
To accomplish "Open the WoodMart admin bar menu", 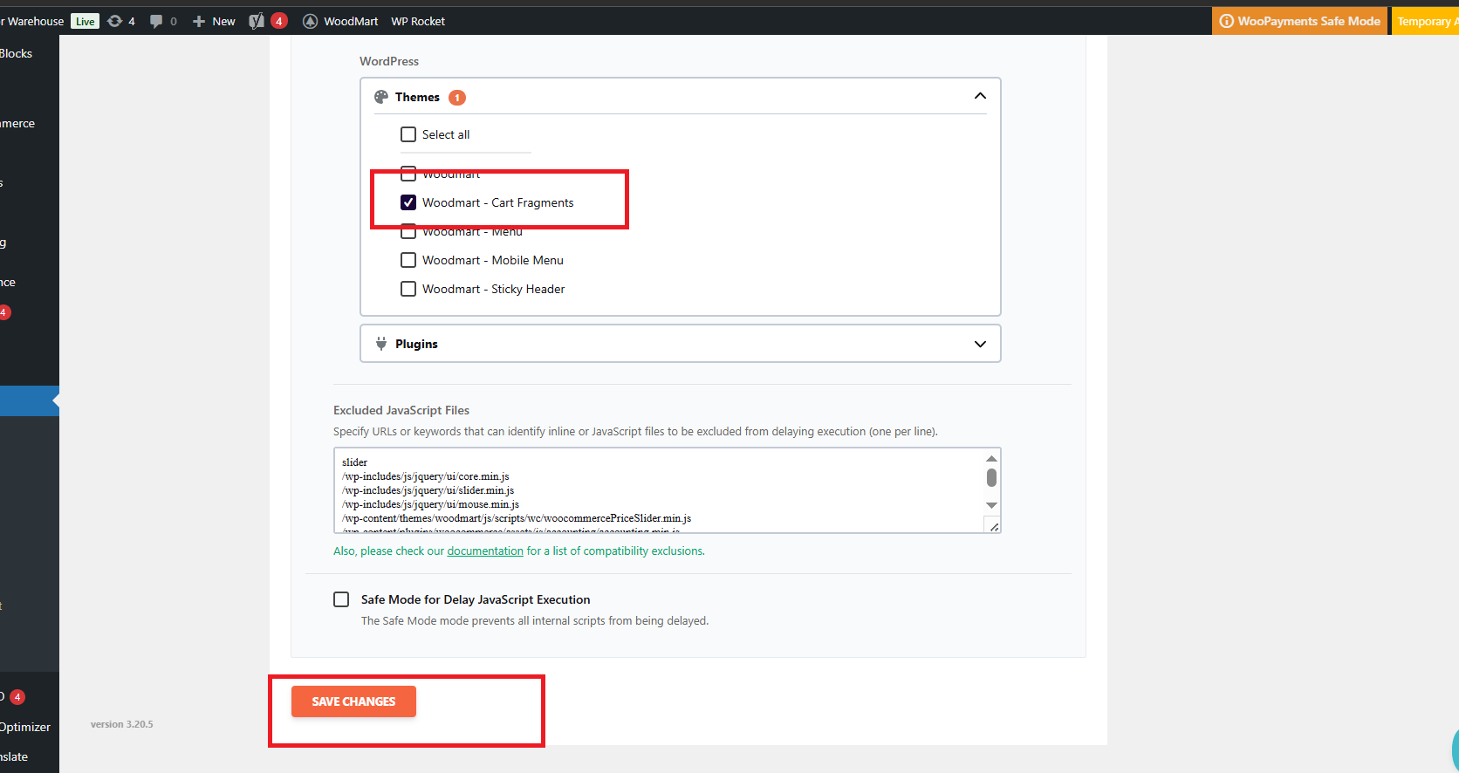I will pos(340,21).
